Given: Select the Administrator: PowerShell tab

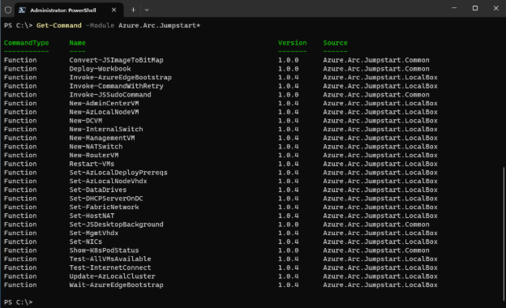Looking at the screenshot, I should pyautogui.click(x=70, y=10).
